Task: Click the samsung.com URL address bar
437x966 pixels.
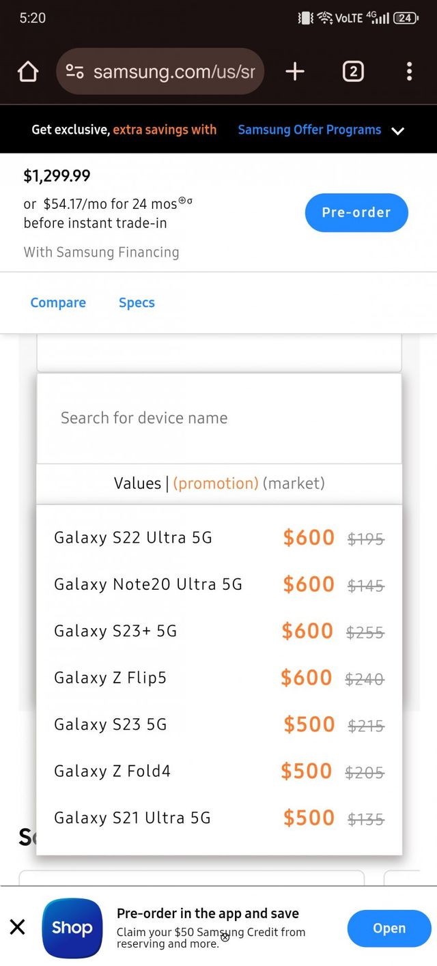Action: (173, 72)
